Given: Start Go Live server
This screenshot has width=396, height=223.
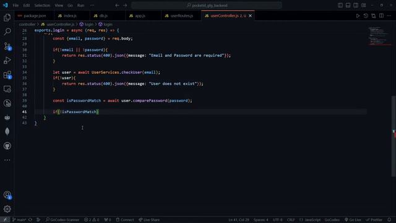Looking at the screenshot, I should [x=353, y=220].
